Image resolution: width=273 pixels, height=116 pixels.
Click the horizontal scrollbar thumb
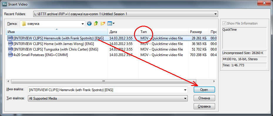click(x=104, y=81)
